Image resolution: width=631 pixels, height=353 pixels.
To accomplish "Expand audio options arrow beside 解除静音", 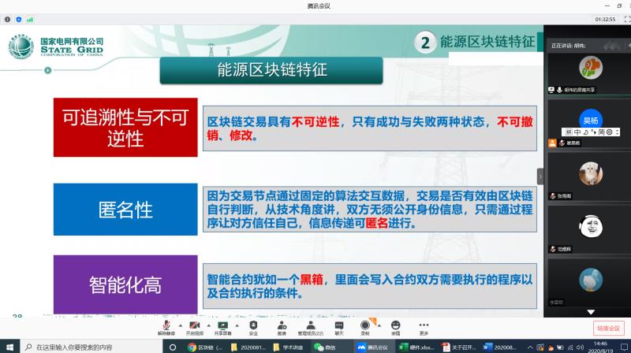I will (179, 324).
